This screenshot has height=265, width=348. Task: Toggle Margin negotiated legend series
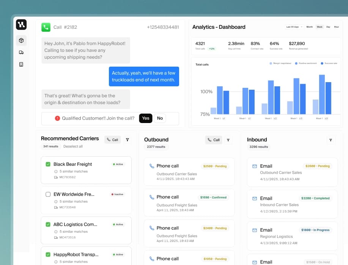coord(280,63)
